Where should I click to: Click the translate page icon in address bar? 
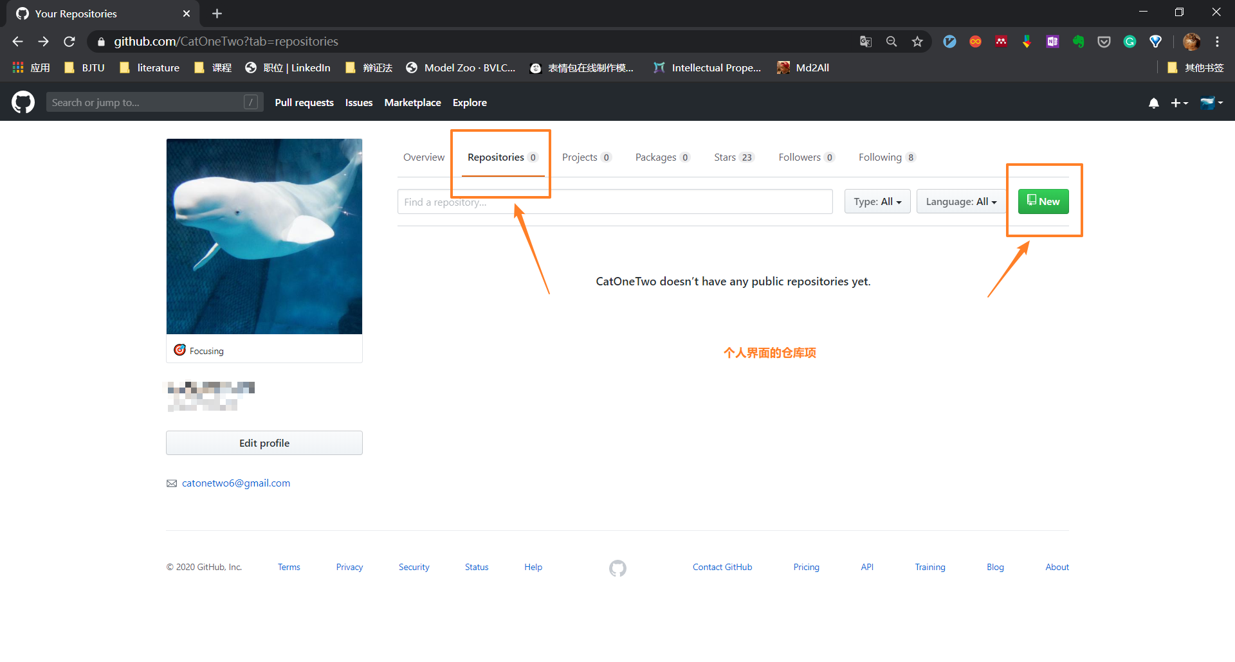(x=866, y=41)
